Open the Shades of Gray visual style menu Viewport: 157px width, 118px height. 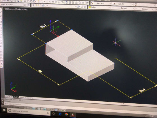click(x=21, y=10)
